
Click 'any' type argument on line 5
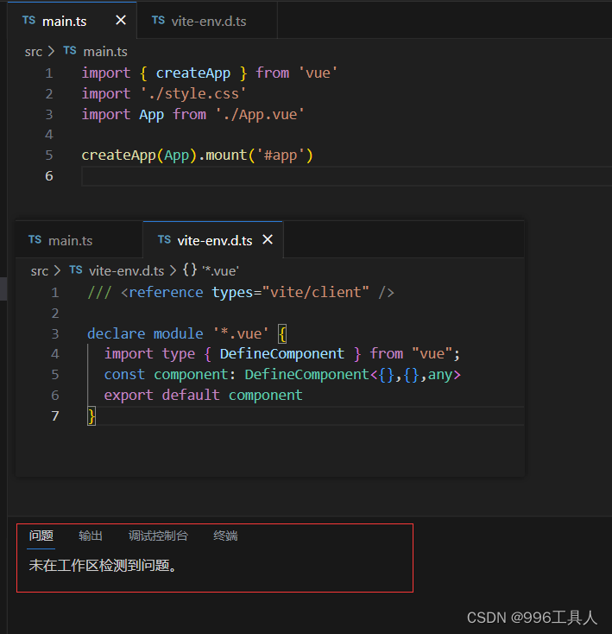click(x=440, y=375)
